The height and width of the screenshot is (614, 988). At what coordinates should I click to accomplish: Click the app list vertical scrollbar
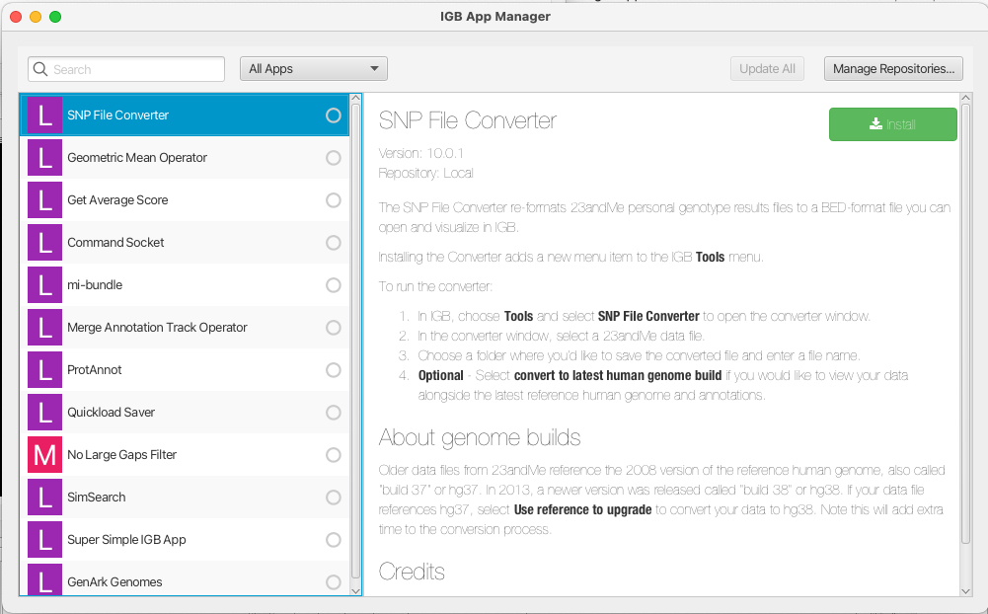pos(355,336)
